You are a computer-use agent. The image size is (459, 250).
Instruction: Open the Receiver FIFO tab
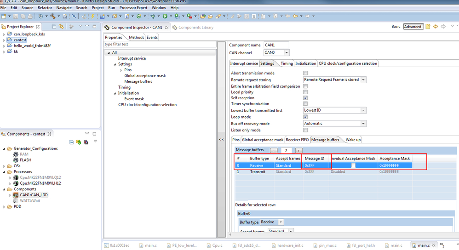(x=297, y=140)
